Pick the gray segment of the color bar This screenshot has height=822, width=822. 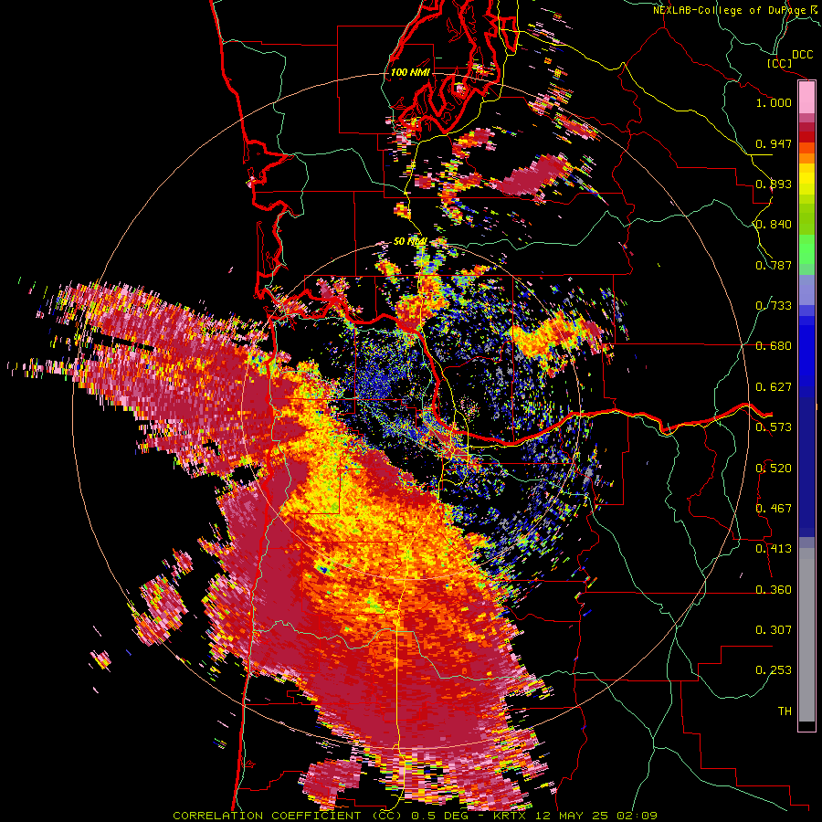(x=806, y=635)
